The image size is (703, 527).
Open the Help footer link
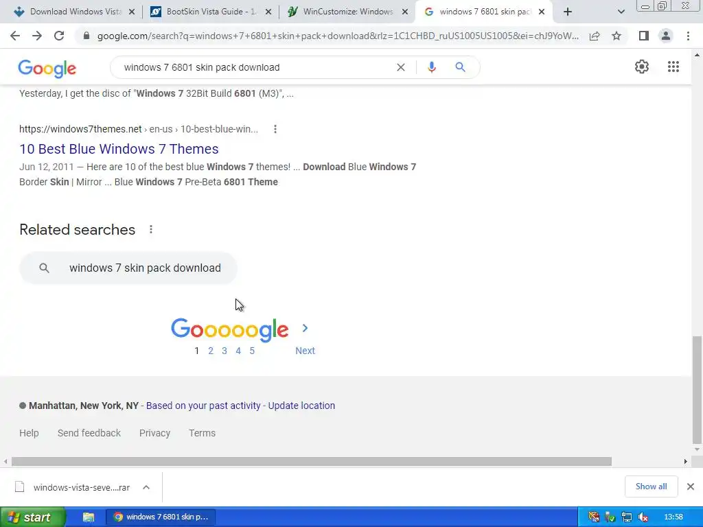[x=29, y=433]
